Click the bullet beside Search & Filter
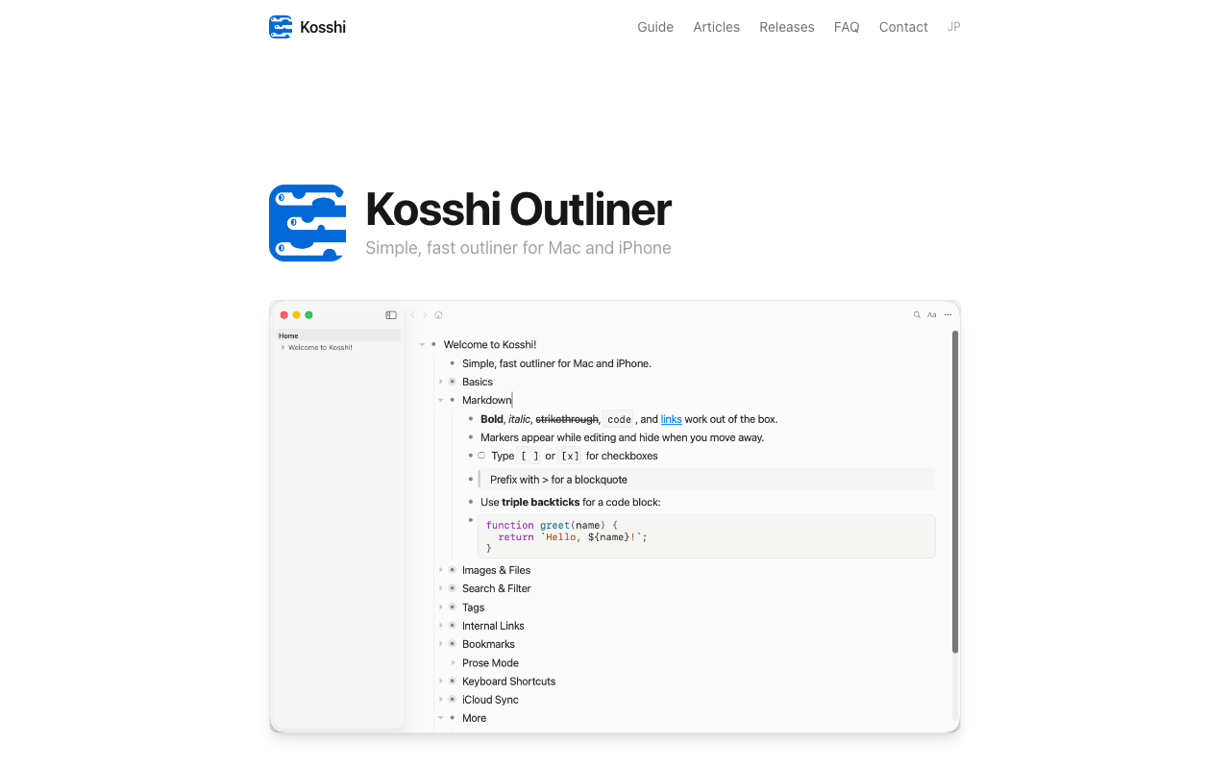The width and height of the screenshot is (1230, 769). coord(453,588)
